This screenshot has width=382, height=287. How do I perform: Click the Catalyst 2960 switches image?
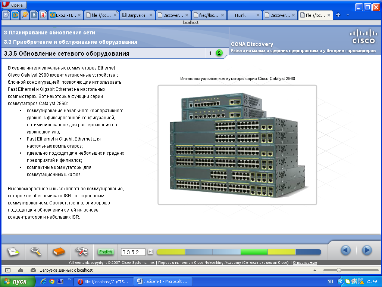(237, 145)
